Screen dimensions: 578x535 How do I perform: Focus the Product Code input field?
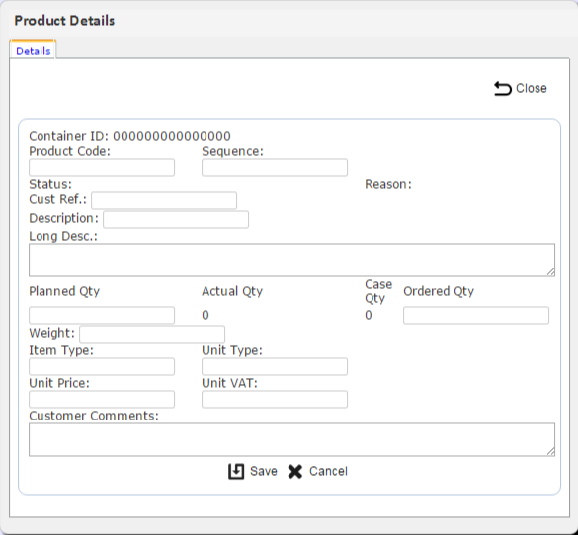(102, 167)
